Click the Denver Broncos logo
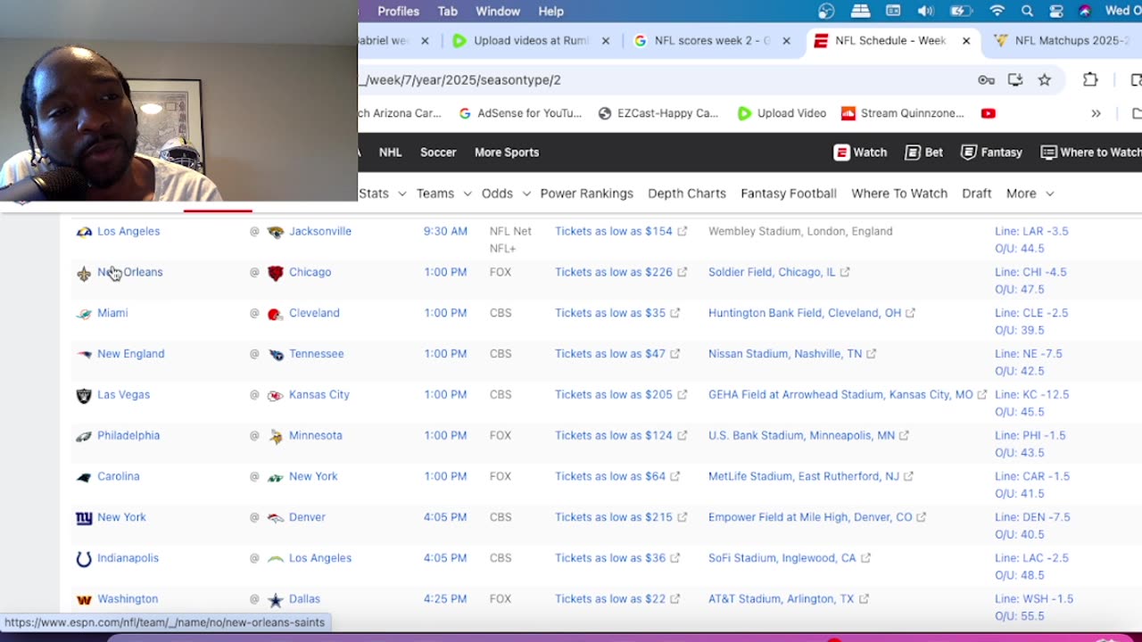Viewport: 1142px width, 642px height. [x=276, y=518]
